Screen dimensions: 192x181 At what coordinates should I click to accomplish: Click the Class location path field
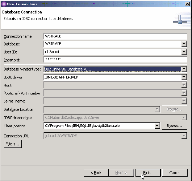pos(99,126)
